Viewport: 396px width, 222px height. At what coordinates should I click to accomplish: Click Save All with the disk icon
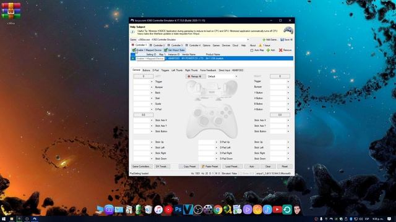(286, 39)
